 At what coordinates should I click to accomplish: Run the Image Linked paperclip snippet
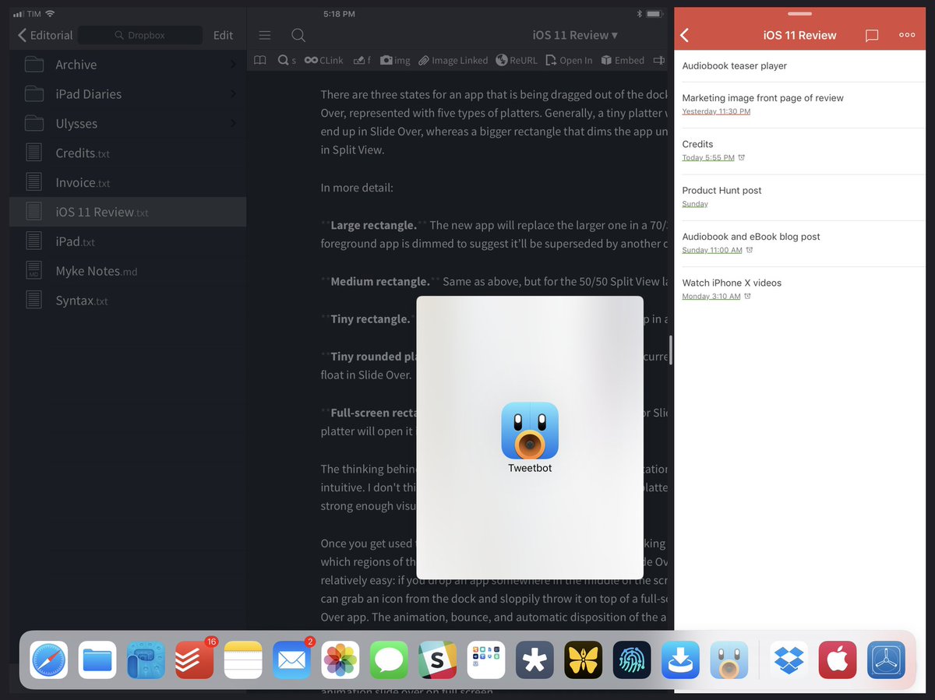pos(453,60)
